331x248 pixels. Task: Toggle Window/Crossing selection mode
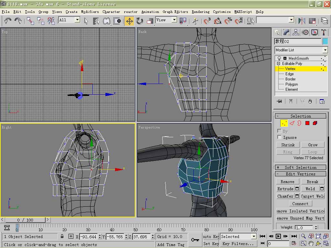pos(117,21)
